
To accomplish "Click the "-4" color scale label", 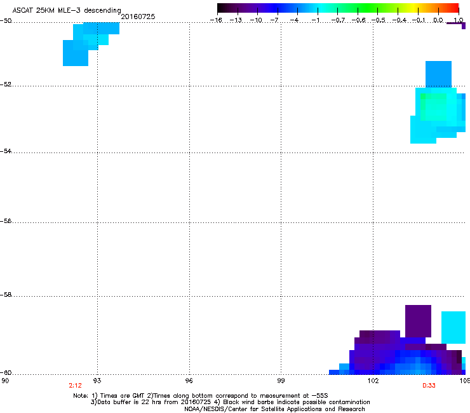I will (x=294, y=20).
